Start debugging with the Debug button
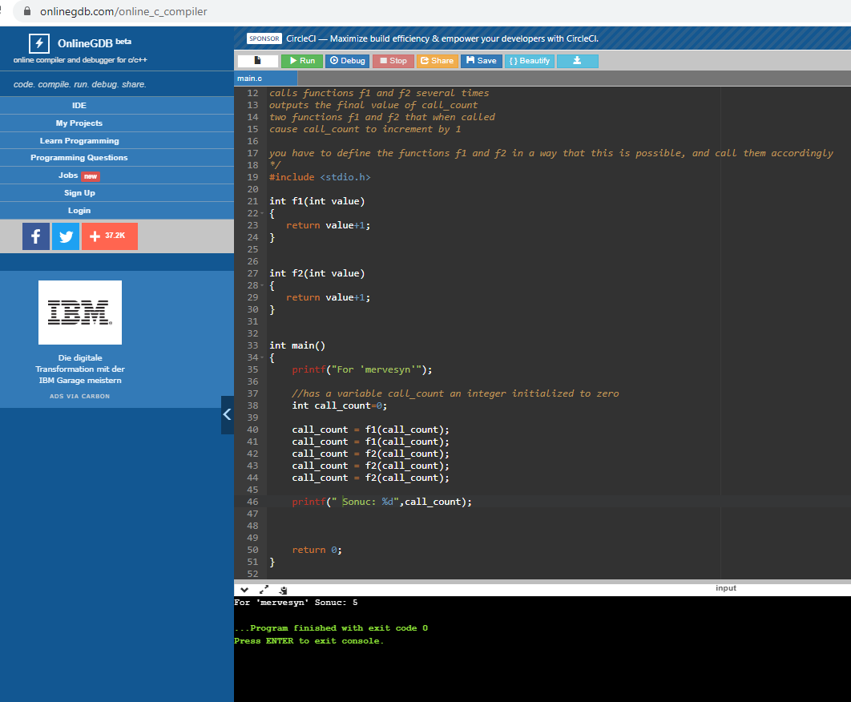The width and height of the screenshot is (851, 702). point(347,61)
